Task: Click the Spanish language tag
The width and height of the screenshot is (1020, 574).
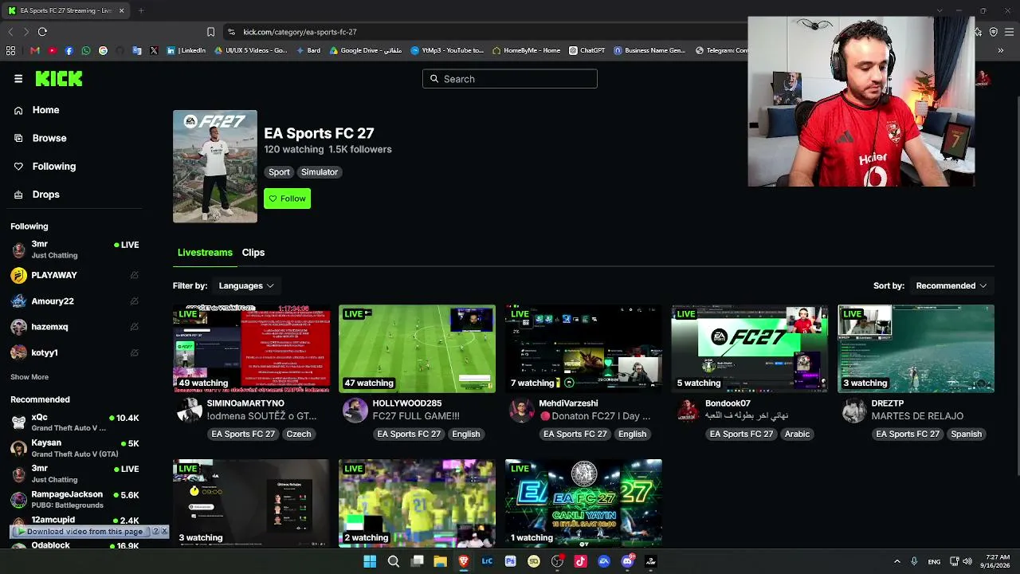Action: (966, 434)
